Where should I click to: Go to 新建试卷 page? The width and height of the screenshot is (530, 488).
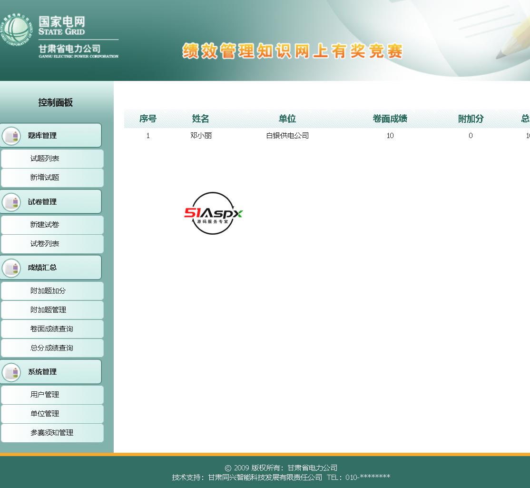[x=45, y=225]
